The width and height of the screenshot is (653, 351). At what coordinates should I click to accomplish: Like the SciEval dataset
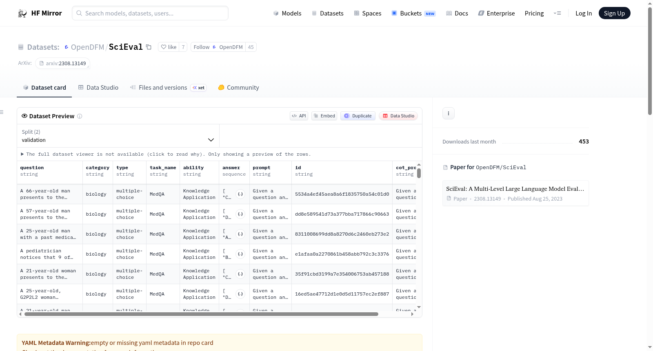169,47
